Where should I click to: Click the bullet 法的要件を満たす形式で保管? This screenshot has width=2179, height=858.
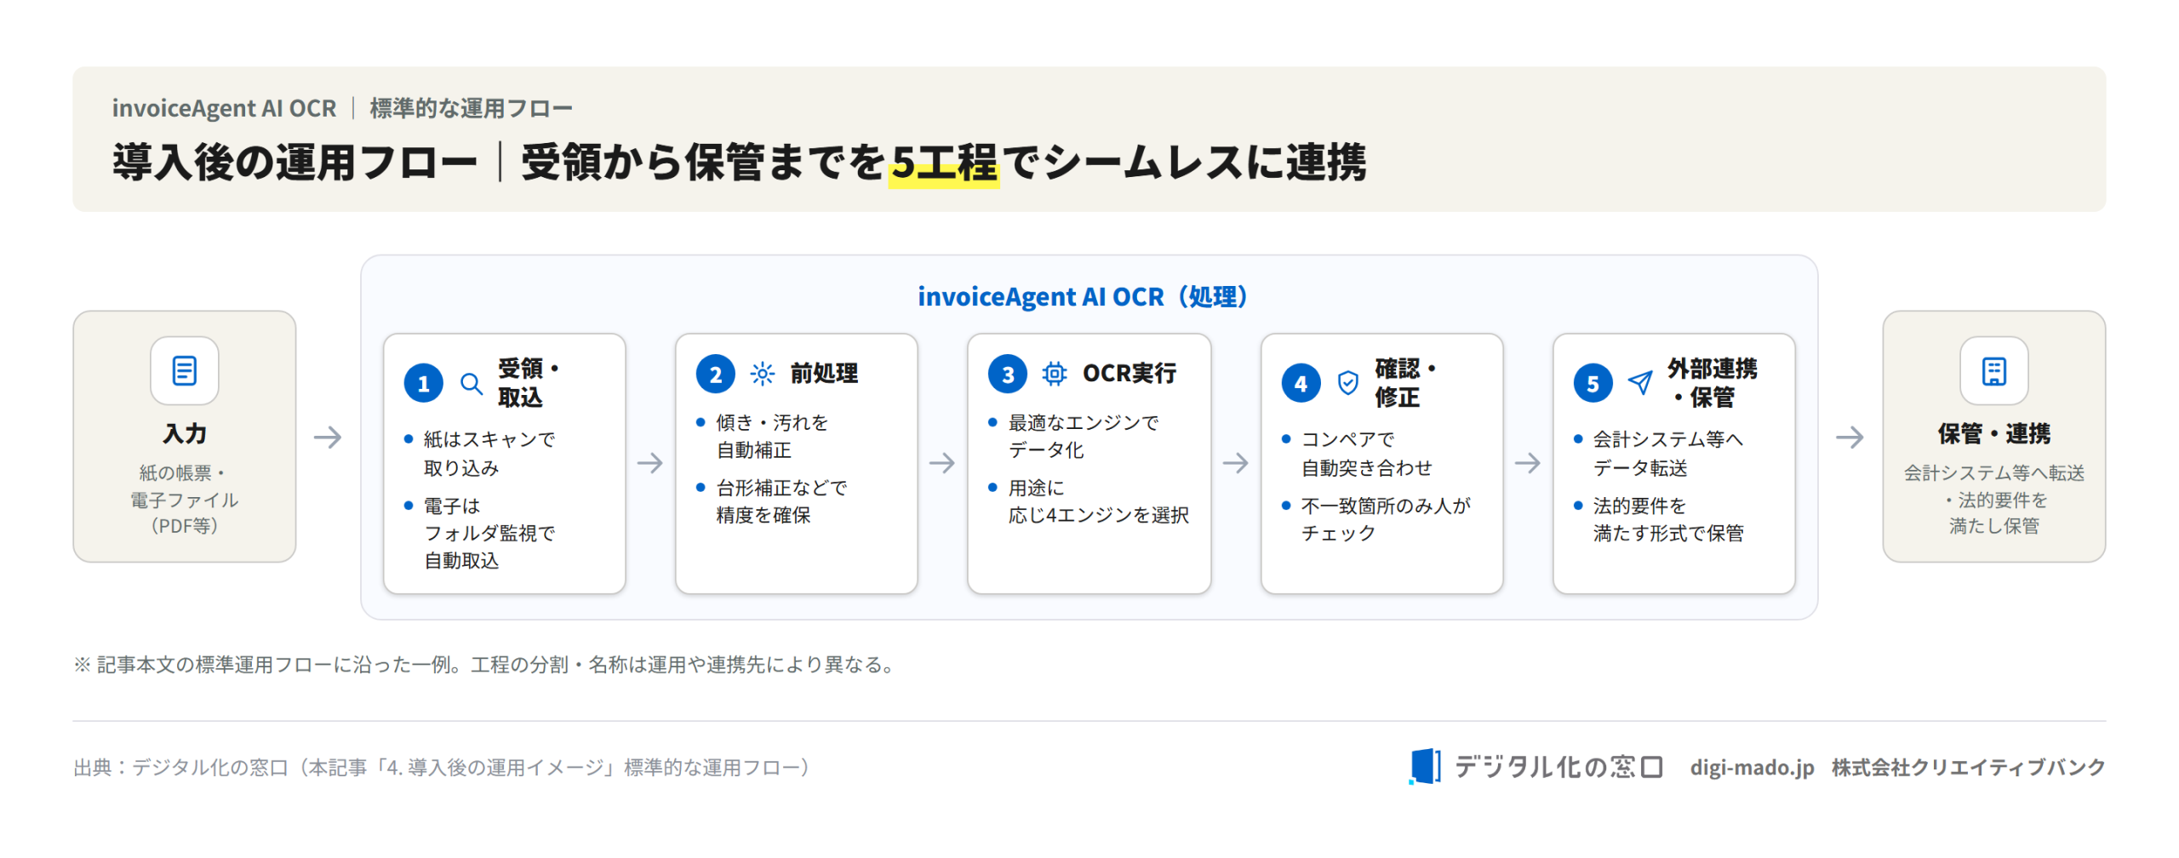click(x=1659, y=519)
